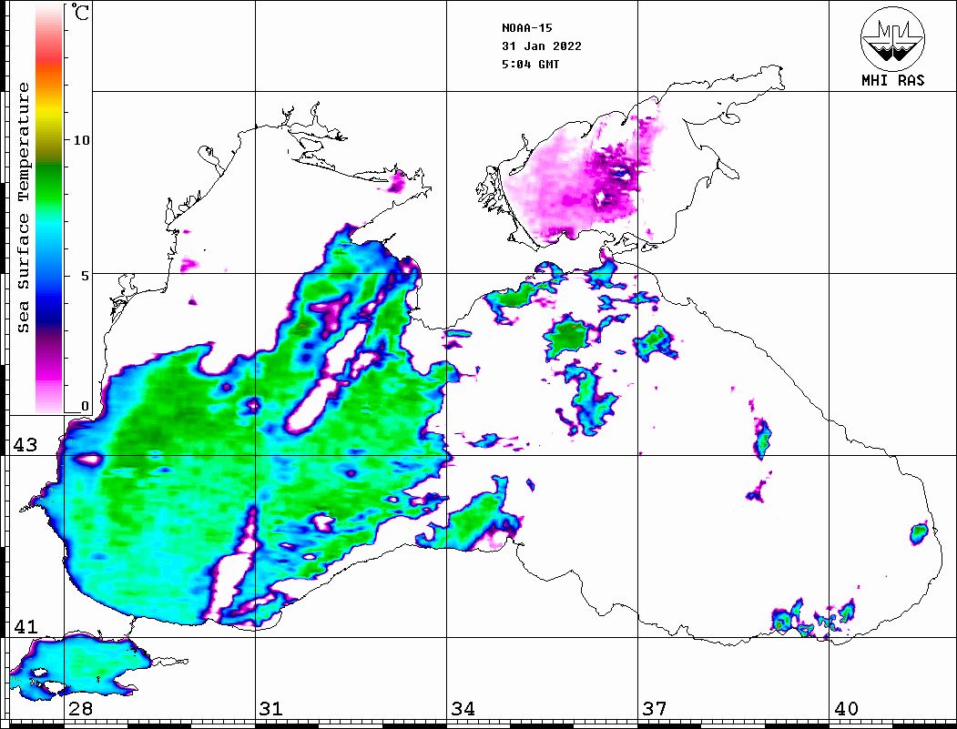Click the °C unit label
This screenshot has width=957, height=729.
[x=80, y=12]
